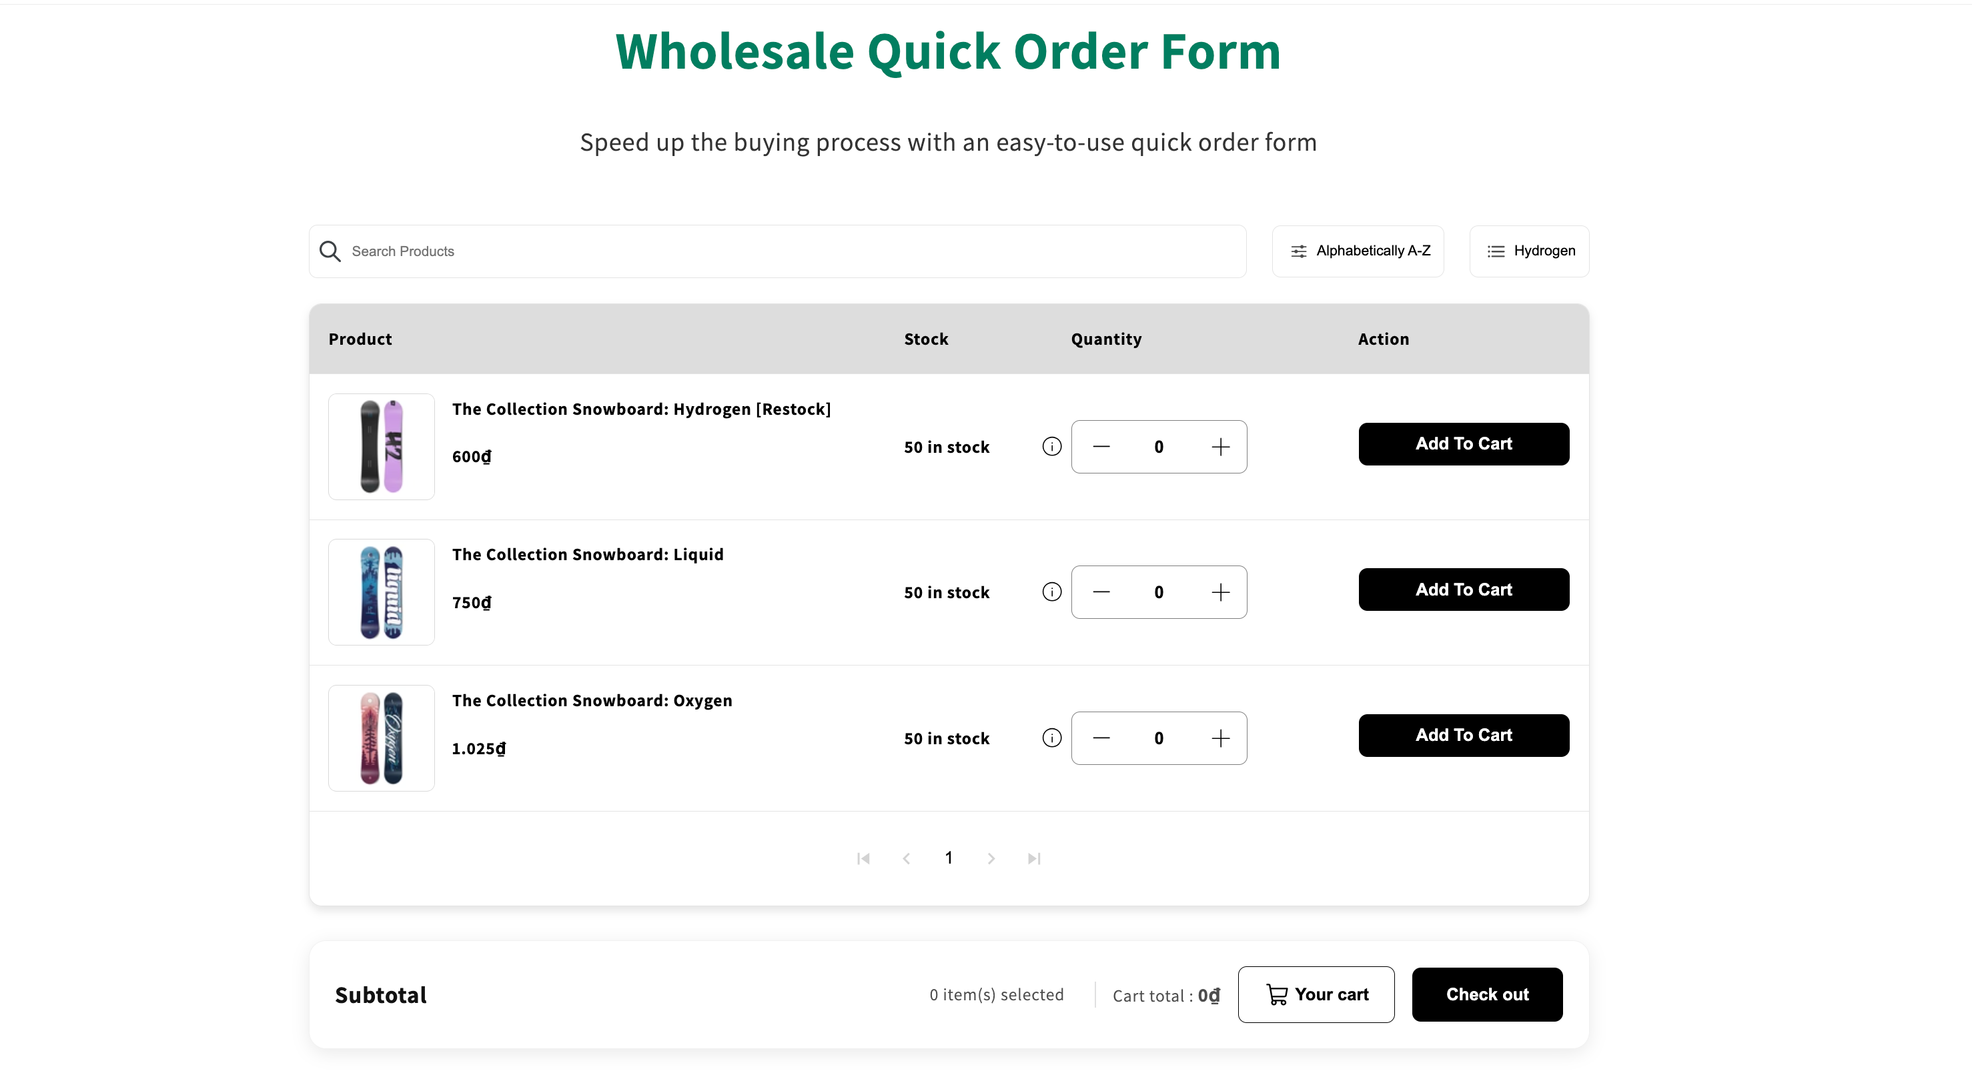Click info icon for Hydrogen snowboard
1972x1083 pixels.
tap(1052, 446)
